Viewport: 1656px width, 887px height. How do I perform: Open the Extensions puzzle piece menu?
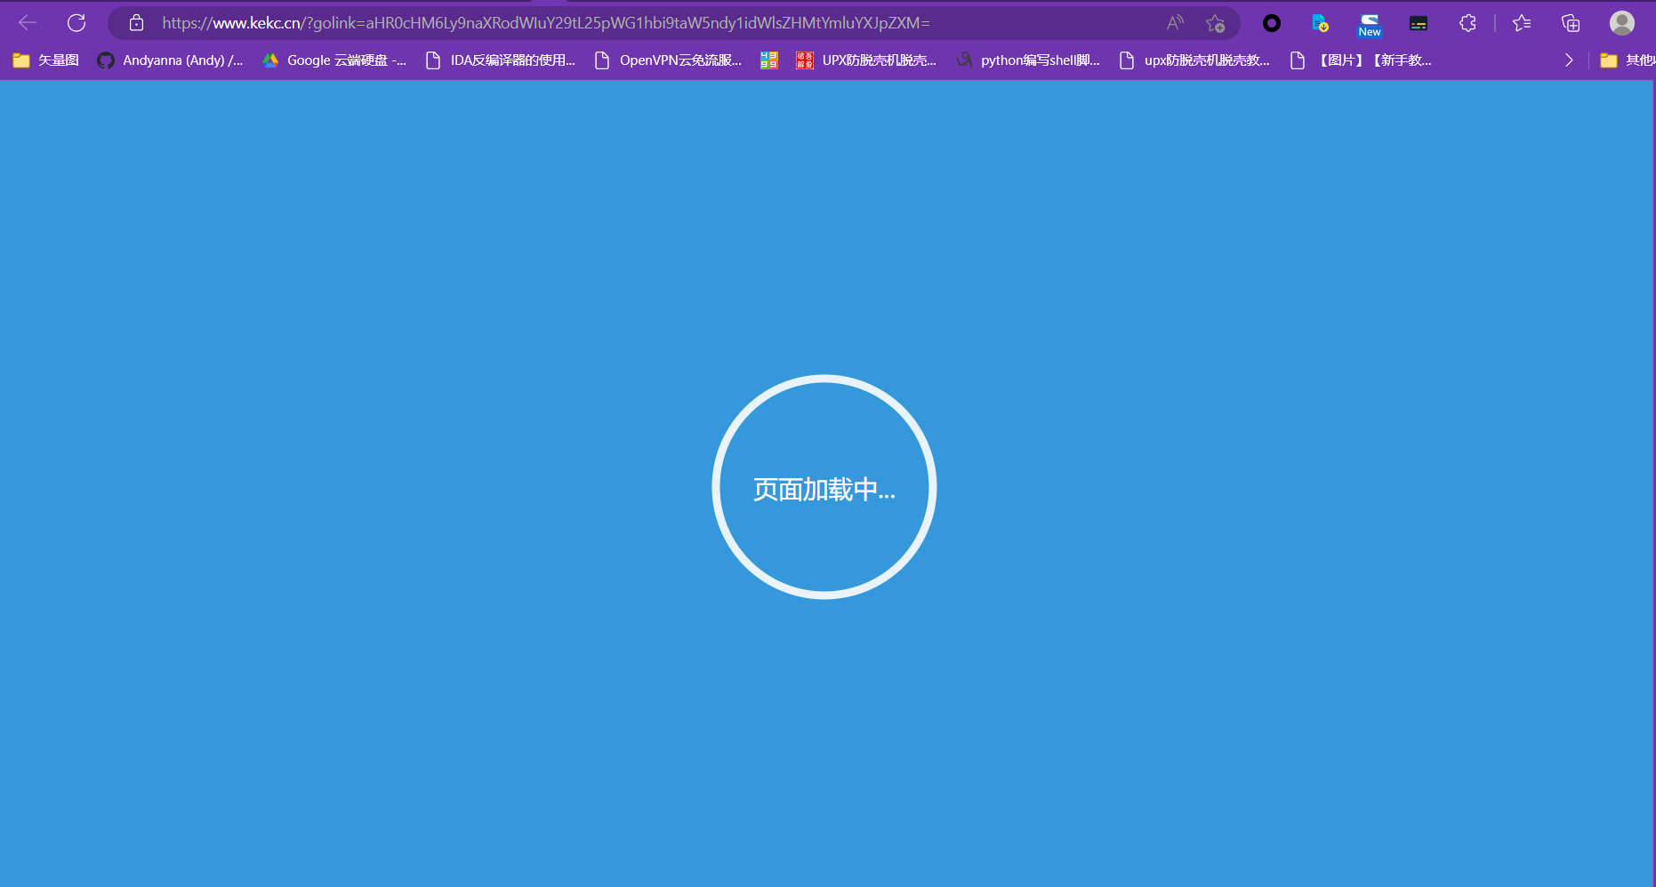click(1467, 23)
